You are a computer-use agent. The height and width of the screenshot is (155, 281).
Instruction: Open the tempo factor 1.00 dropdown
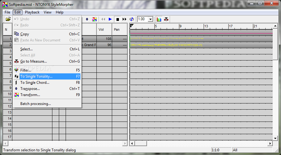151,19
